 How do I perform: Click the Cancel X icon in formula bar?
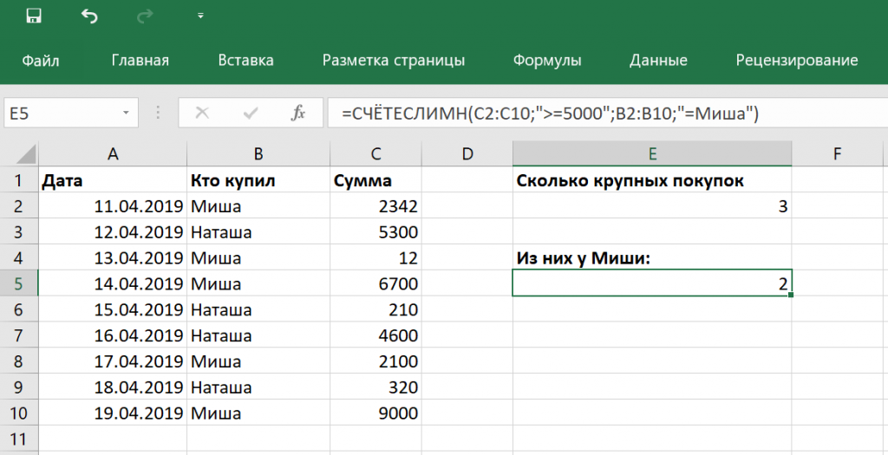click(x=202, y=113)
